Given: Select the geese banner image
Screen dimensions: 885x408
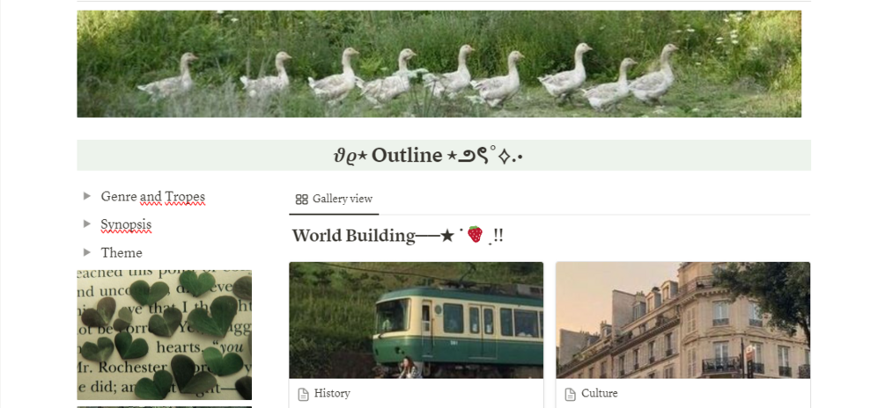Looking at the screenshot, I should 439,63.
